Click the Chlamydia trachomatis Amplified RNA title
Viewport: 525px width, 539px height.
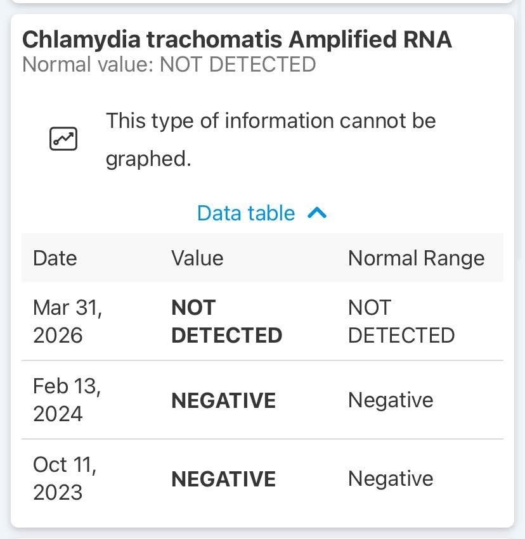237,39
